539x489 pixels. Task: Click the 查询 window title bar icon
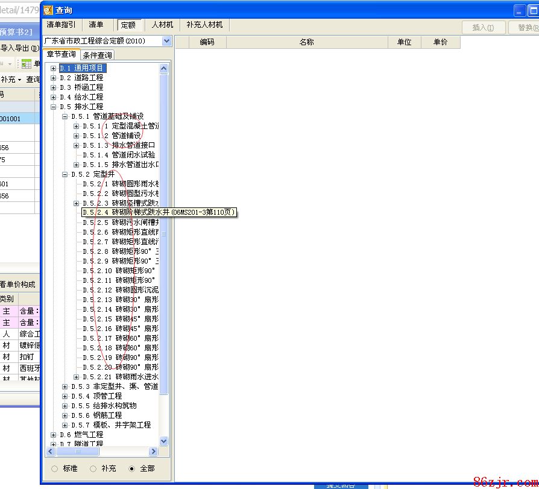49,10
